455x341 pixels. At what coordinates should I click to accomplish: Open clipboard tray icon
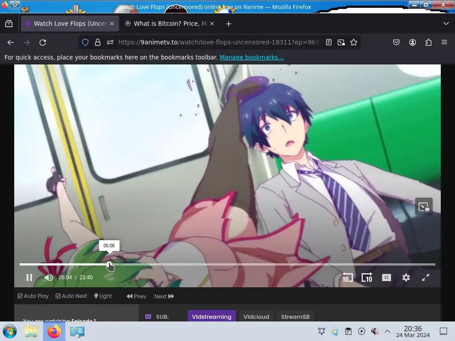click(348, 331)
